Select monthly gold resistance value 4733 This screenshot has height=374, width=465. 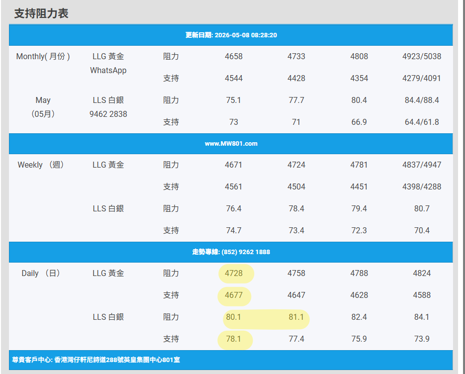296,56
